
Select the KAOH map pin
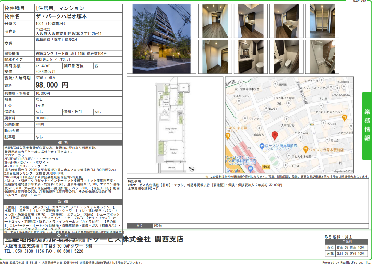tap(266, 108)
